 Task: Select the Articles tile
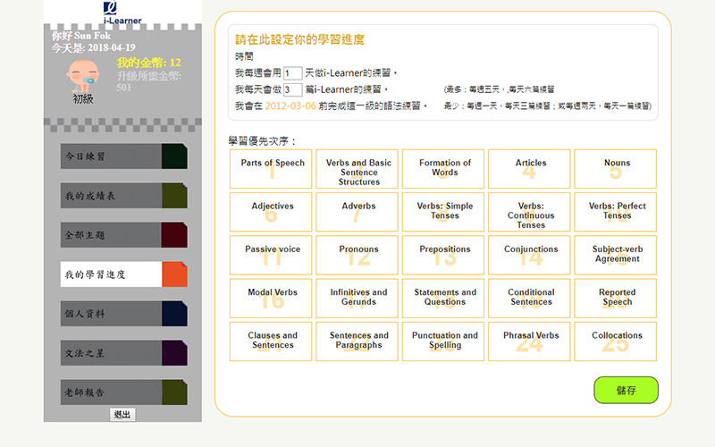(x=529, y=169)
